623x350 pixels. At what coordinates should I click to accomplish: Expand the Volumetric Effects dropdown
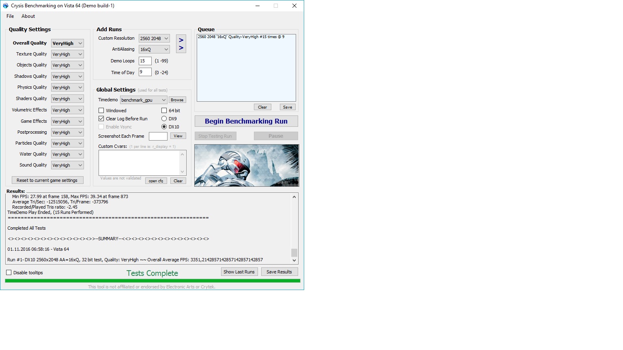click(x=67, y=110)
